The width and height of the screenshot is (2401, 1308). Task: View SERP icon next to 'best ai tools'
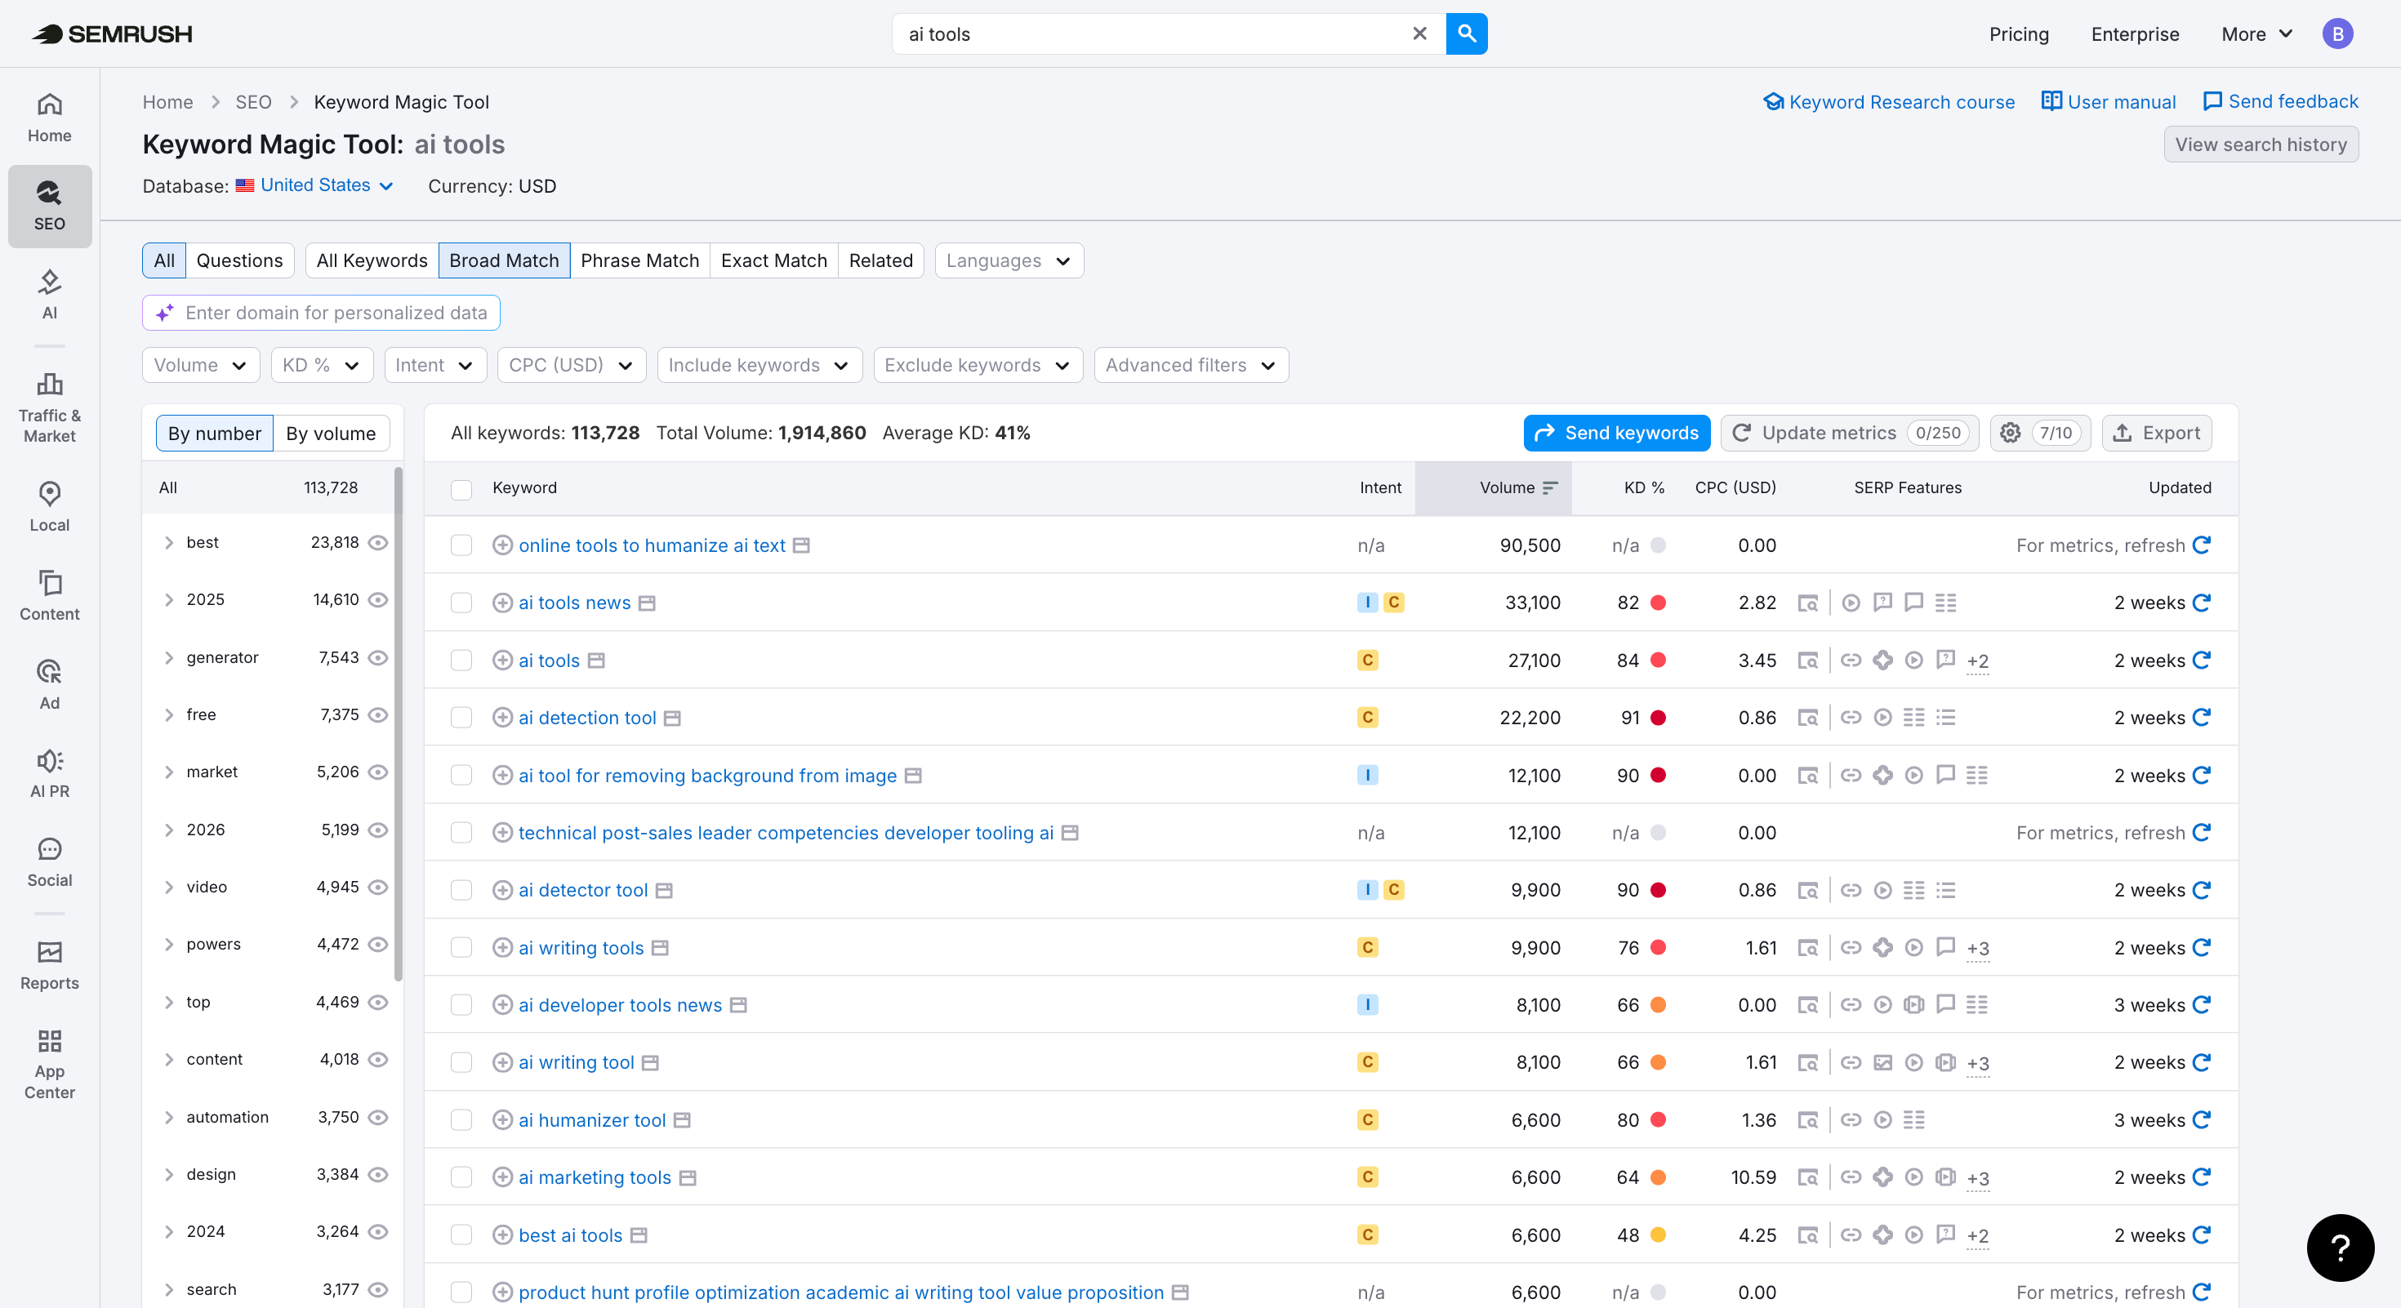point(639,1235)
